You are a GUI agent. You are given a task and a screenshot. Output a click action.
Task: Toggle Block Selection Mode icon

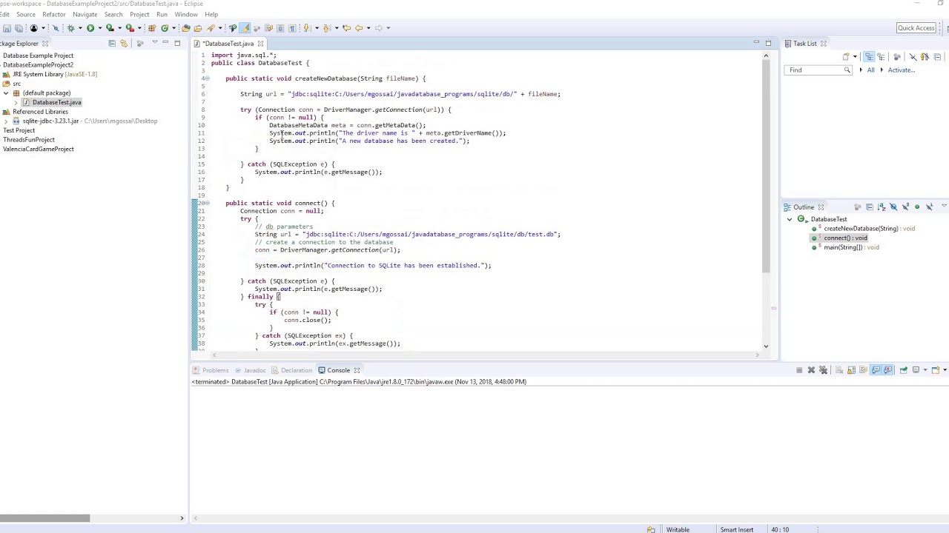click(280, 28)
